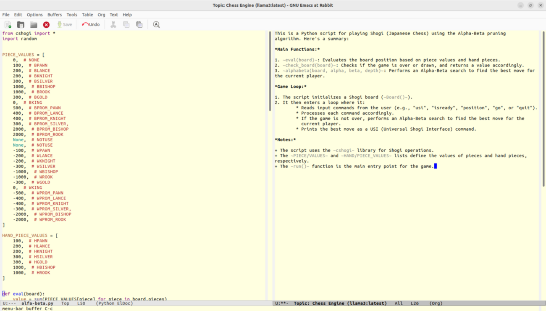The image size is (546, 311).
Task: Click the 'def eval(board):' line
Action: 24,294
